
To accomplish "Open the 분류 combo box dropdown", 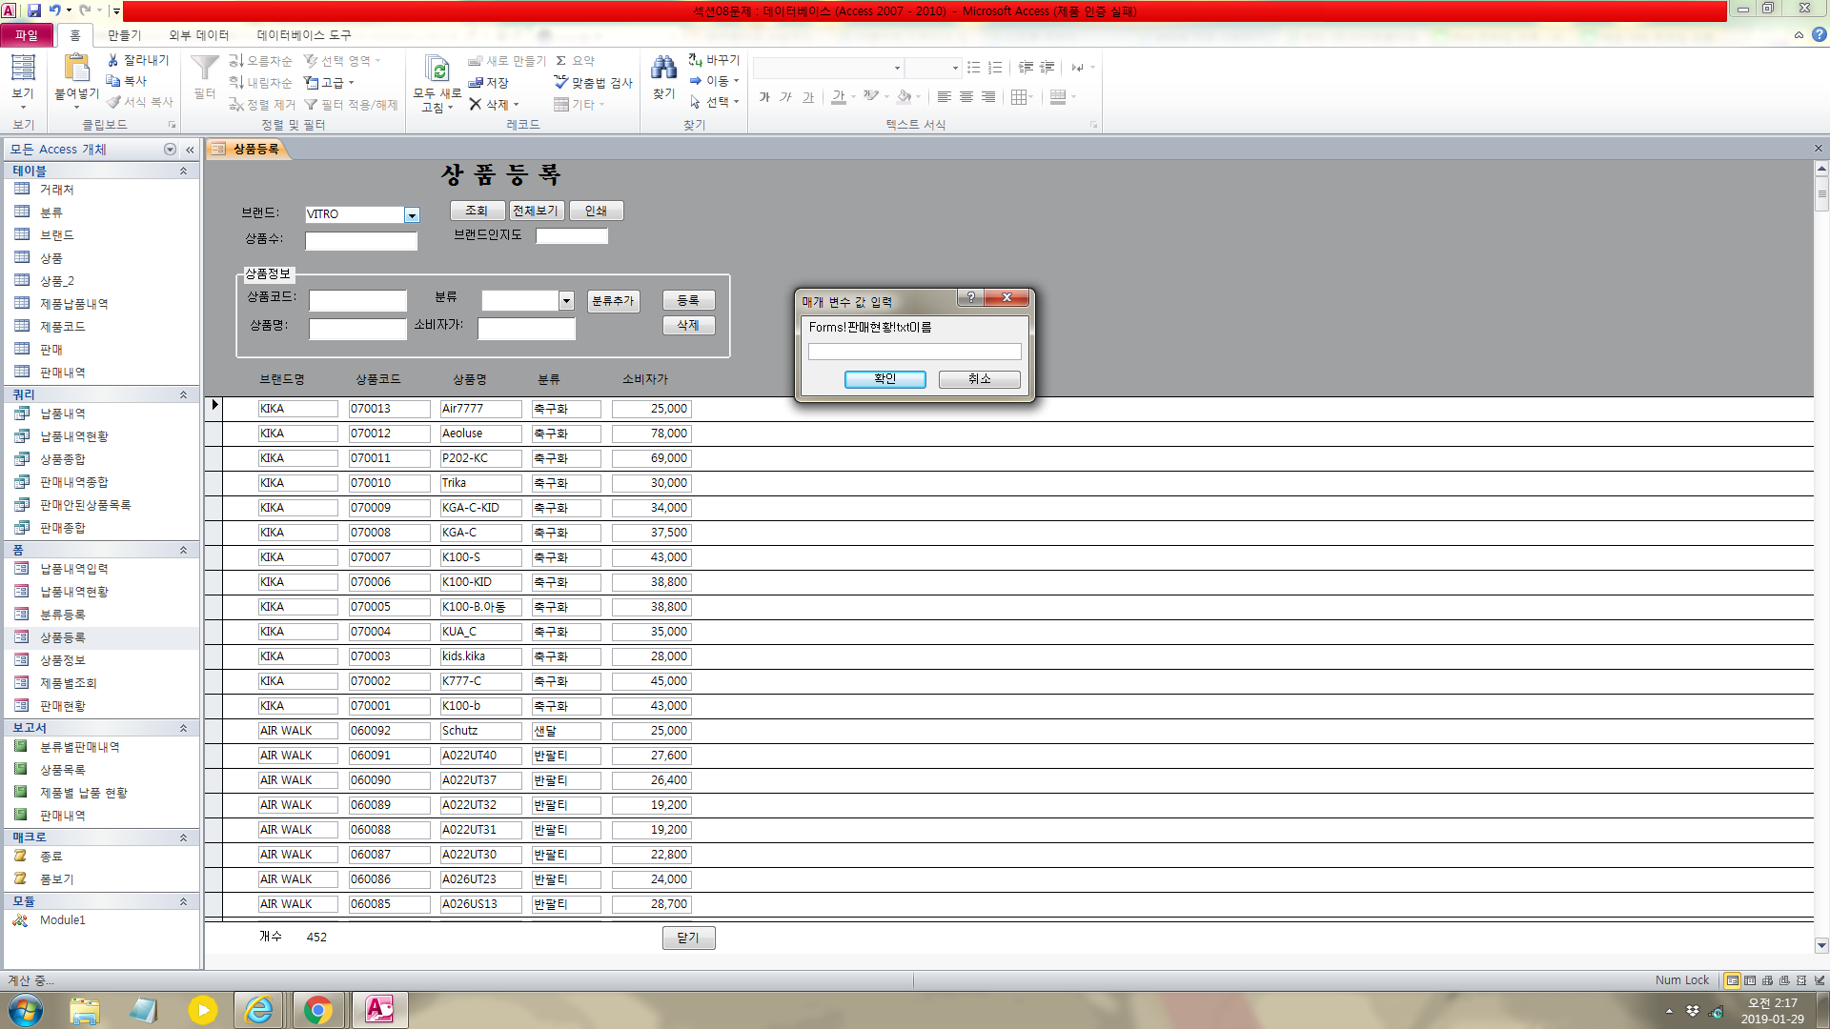I will 566,301.
